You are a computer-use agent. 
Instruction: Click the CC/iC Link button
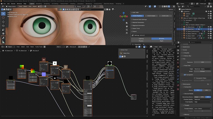[165, 16]
